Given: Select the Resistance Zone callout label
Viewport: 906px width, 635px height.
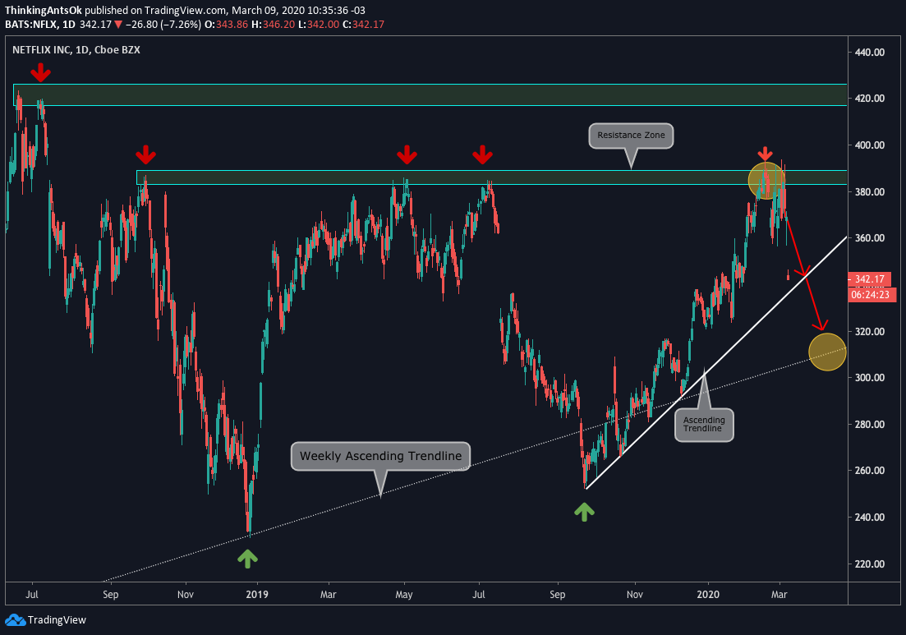Looking at the screenshot, I should coord(631,136).
